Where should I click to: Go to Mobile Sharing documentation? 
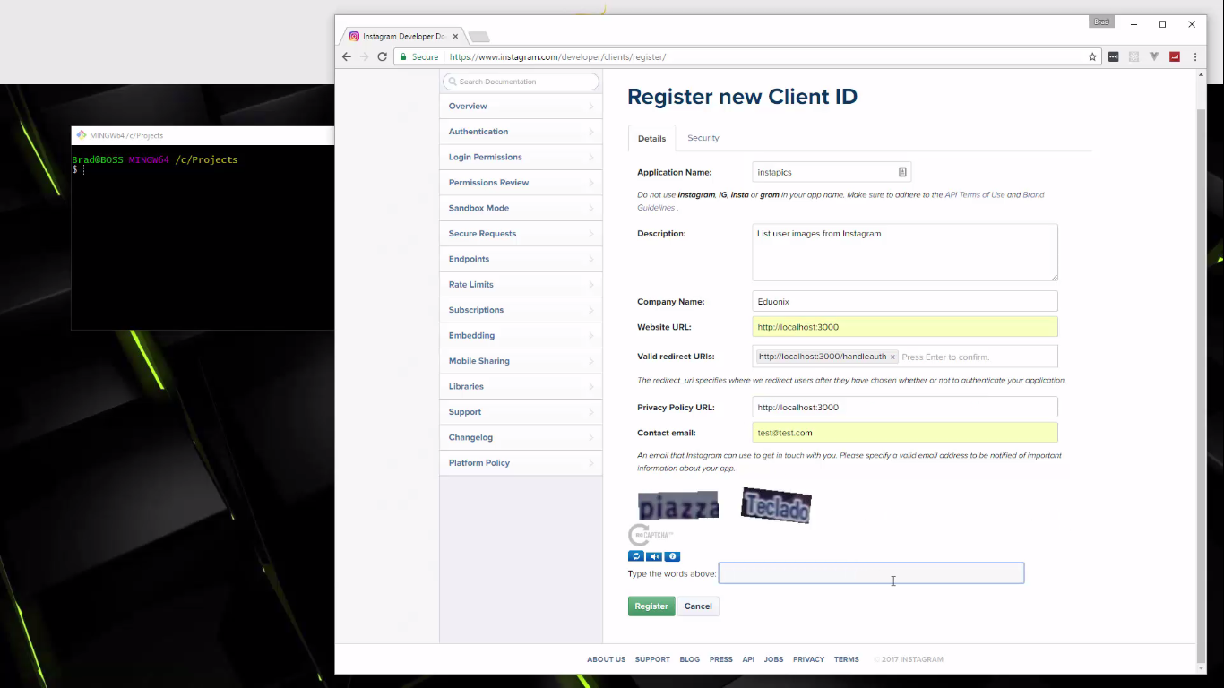pos(521,361)
